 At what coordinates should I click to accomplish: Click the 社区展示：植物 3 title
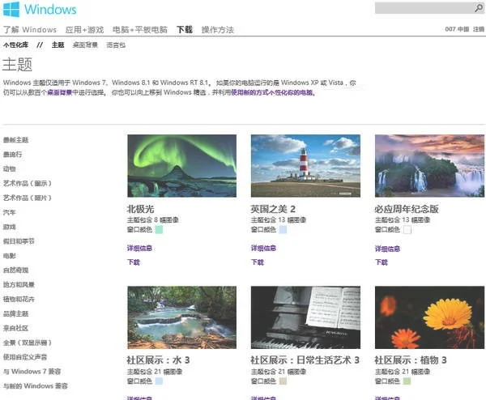coord(411,360)
